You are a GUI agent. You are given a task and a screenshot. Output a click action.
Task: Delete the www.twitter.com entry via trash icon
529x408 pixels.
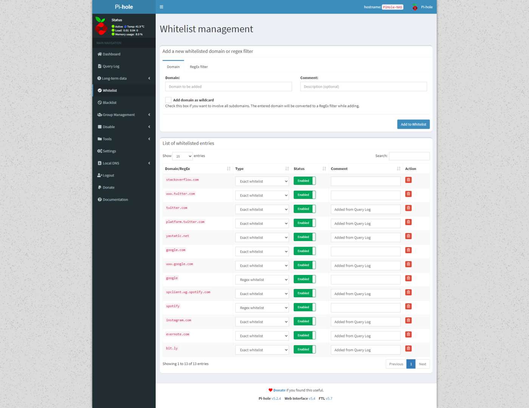(408, 194)
